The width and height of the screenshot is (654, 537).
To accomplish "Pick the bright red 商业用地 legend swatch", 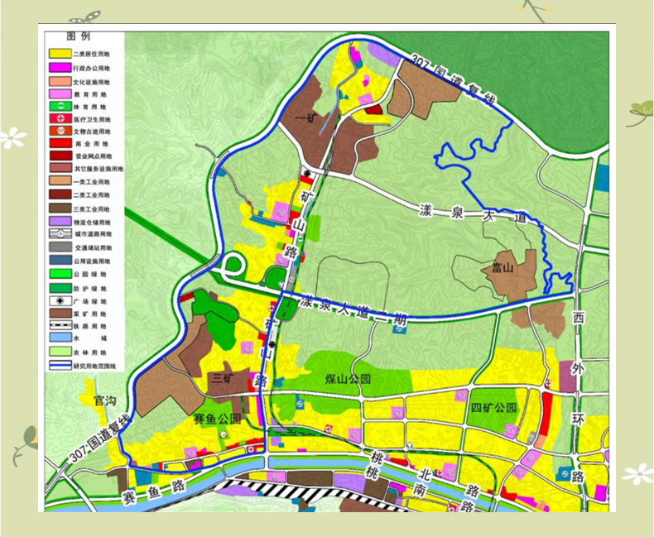I will (59, 143).
